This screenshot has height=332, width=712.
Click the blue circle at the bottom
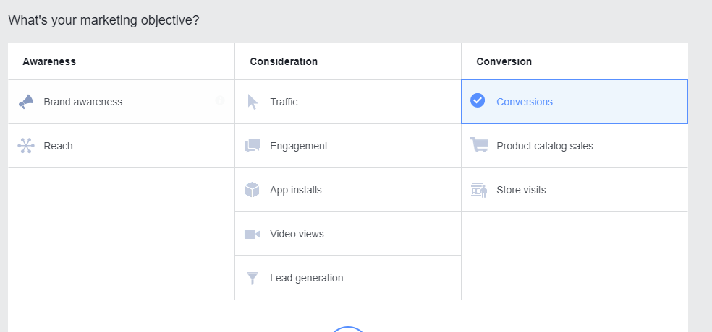coord(349,329)
